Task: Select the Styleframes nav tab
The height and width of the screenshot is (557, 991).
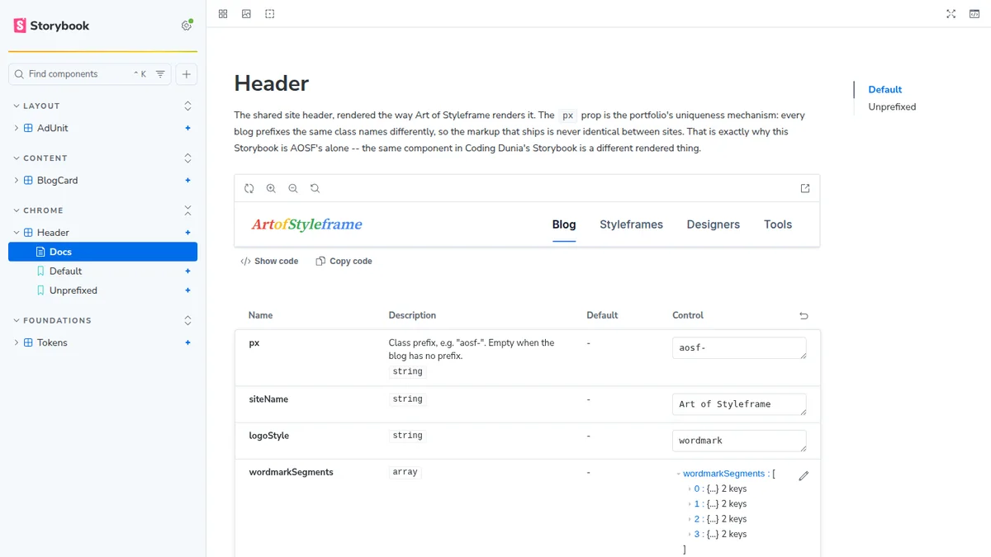Action: (x=631, y=224)
